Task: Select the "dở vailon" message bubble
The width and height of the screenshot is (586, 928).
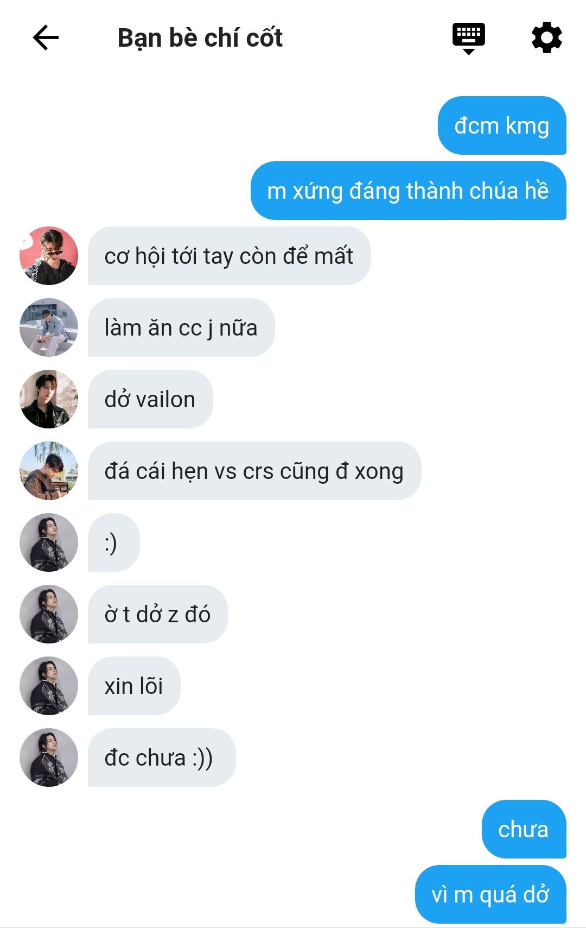Action: (x=150, y=399)
